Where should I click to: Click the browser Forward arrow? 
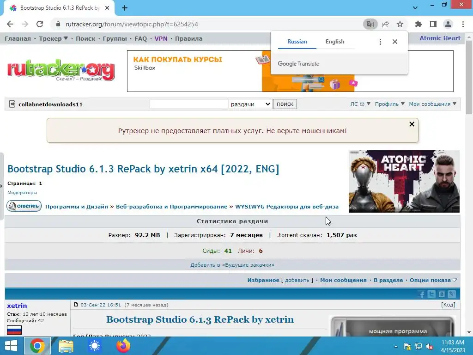[25, 24]
